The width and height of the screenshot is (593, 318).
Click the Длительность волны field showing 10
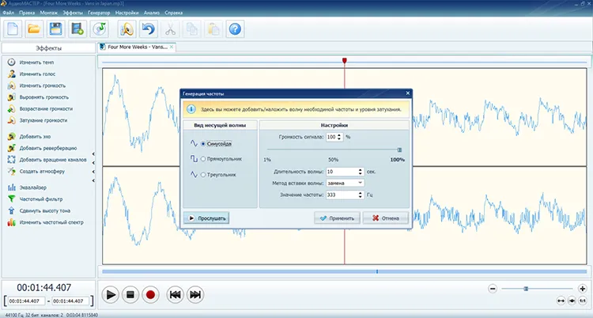tap(342, 172)
